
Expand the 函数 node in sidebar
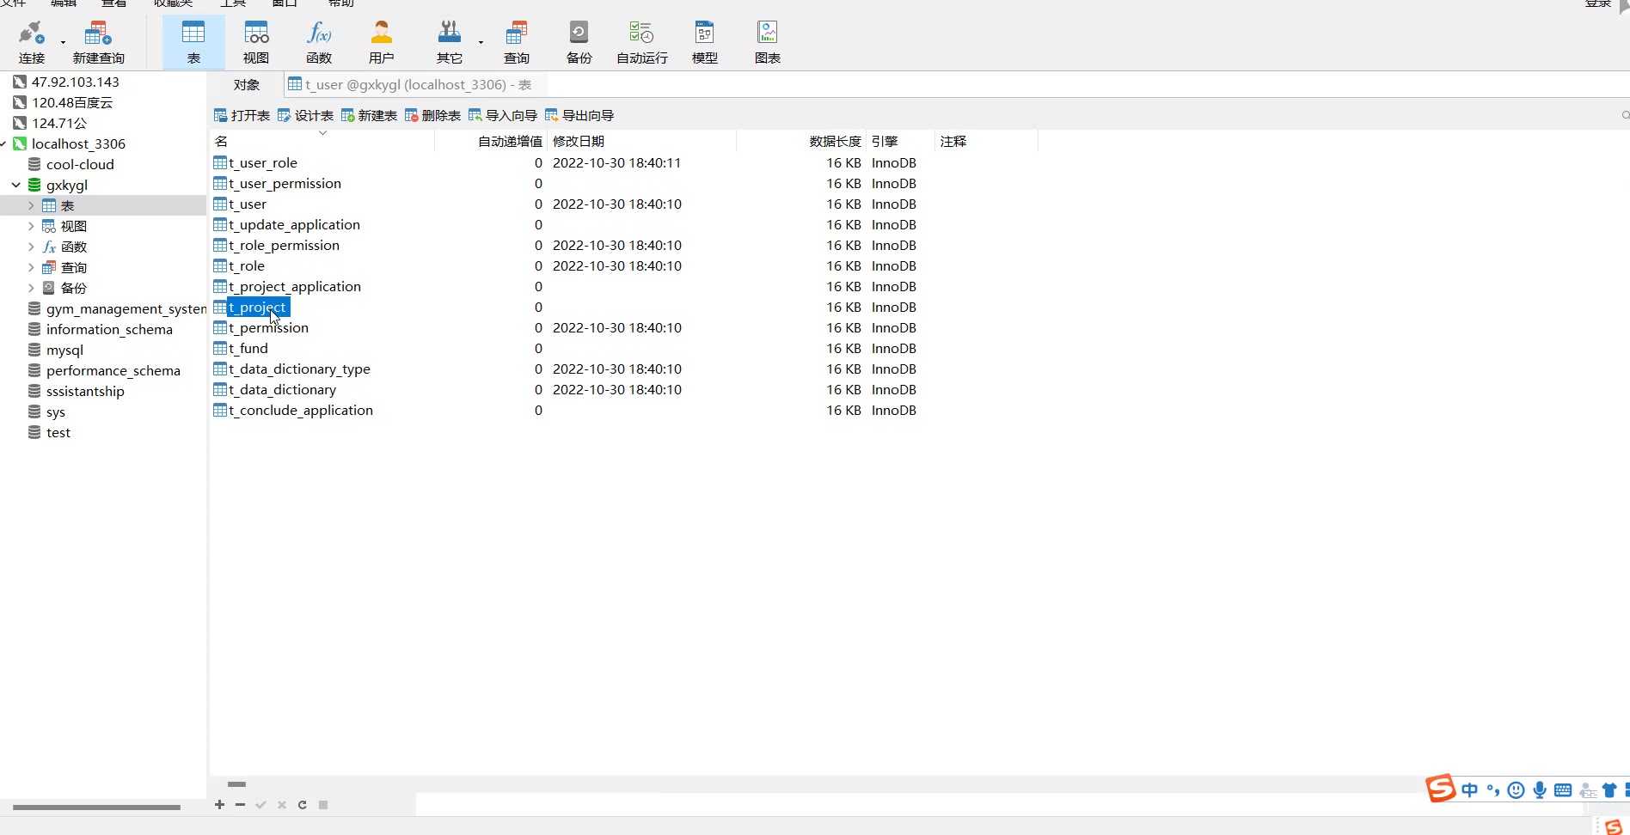pos(31,247)
